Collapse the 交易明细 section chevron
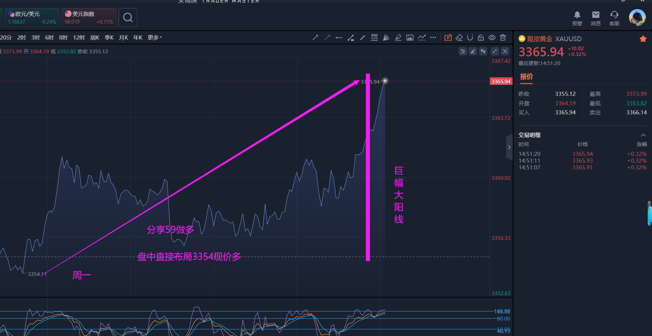The height and width of the screenshot is (336, 652). (x=643, y=135)
